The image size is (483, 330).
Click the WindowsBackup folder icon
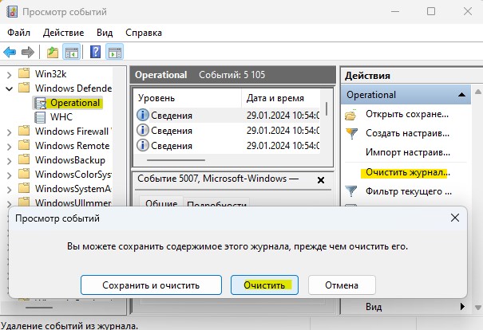[24, 159]
